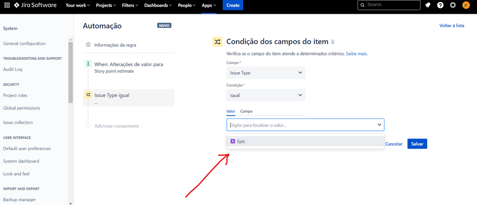Click the Salvar button
This screenshot has height=205, width=477.
417,144
